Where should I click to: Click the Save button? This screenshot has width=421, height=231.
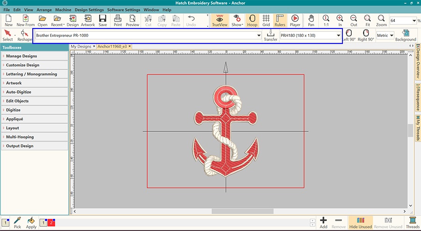pyautogui.click(x=102, y=20)
